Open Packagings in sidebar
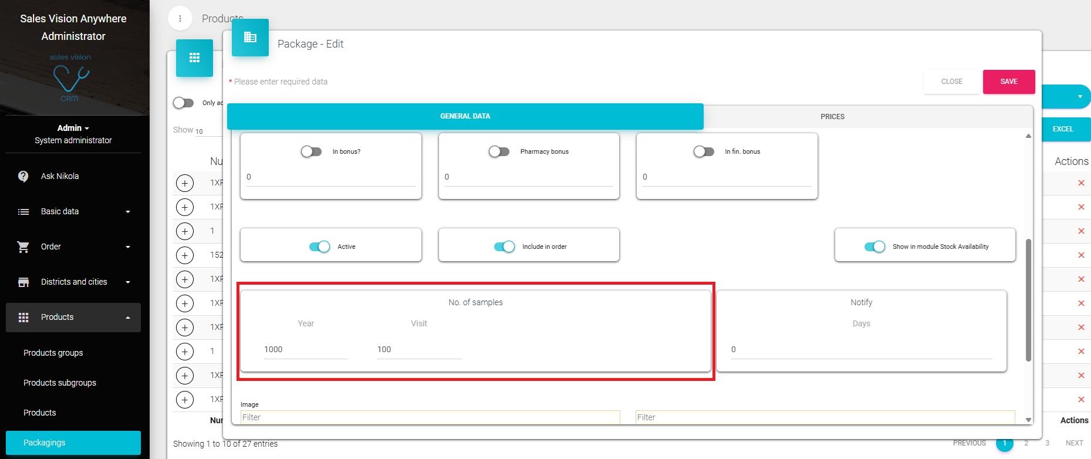This screenshot has height=459, width=1091. click(x=73, y=443)
